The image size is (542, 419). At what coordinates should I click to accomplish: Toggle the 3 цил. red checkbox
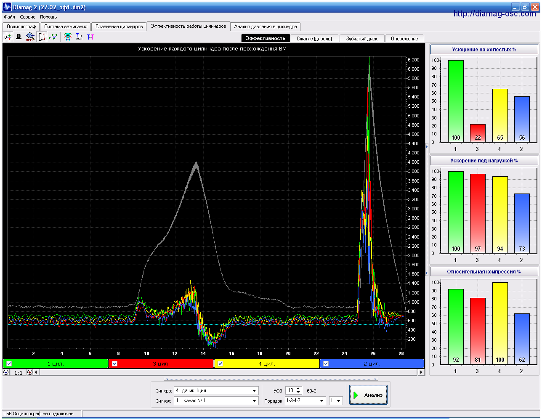point(114,364)
